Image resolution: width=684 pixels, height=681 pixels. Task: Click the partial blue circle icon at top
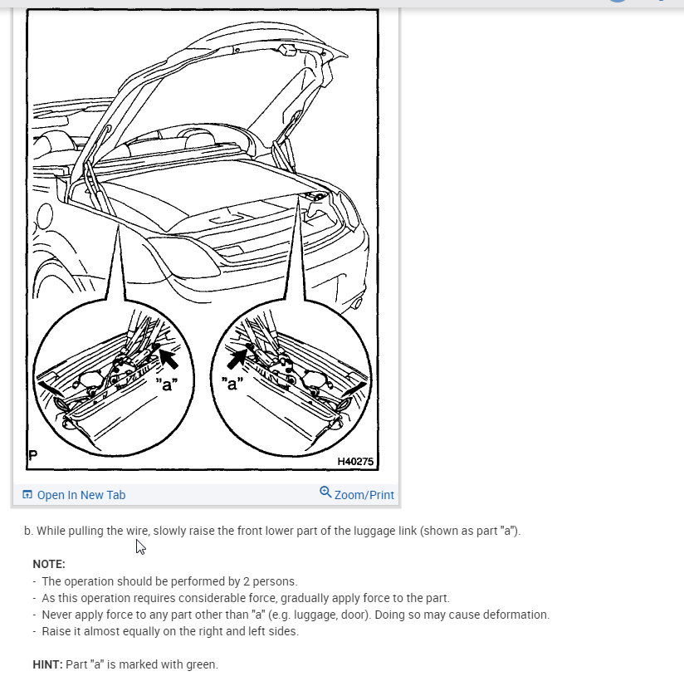618,2
